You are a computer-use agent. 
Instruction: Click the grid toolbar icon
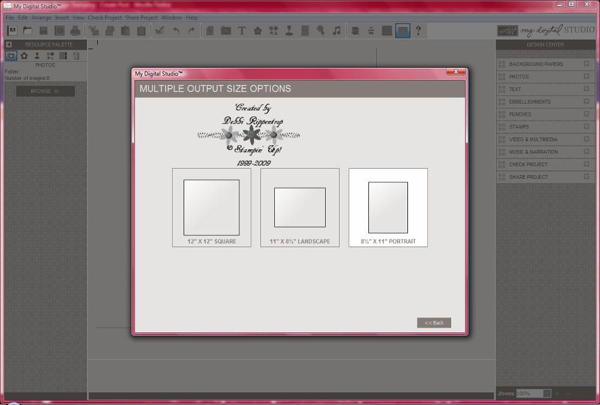click(387, 31)
